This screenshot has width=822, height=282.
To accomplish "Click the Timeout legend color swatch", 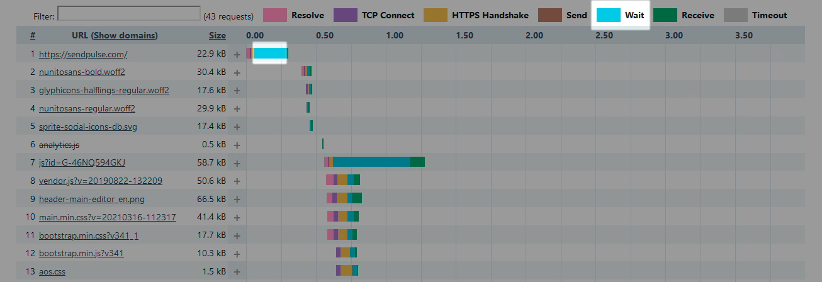I will [736, 15].
